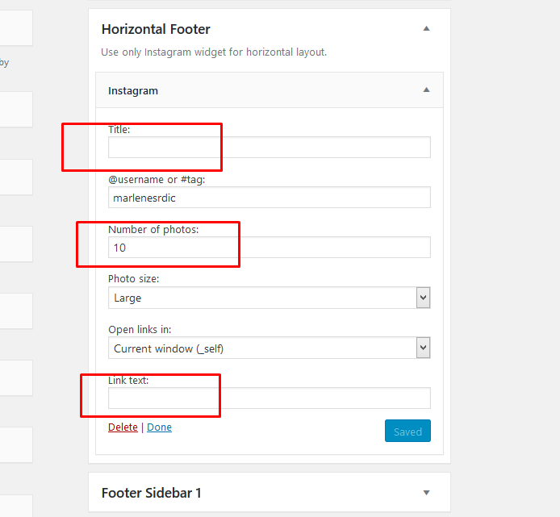Open the 'Open links in' dropdown

tap(269, 348)
